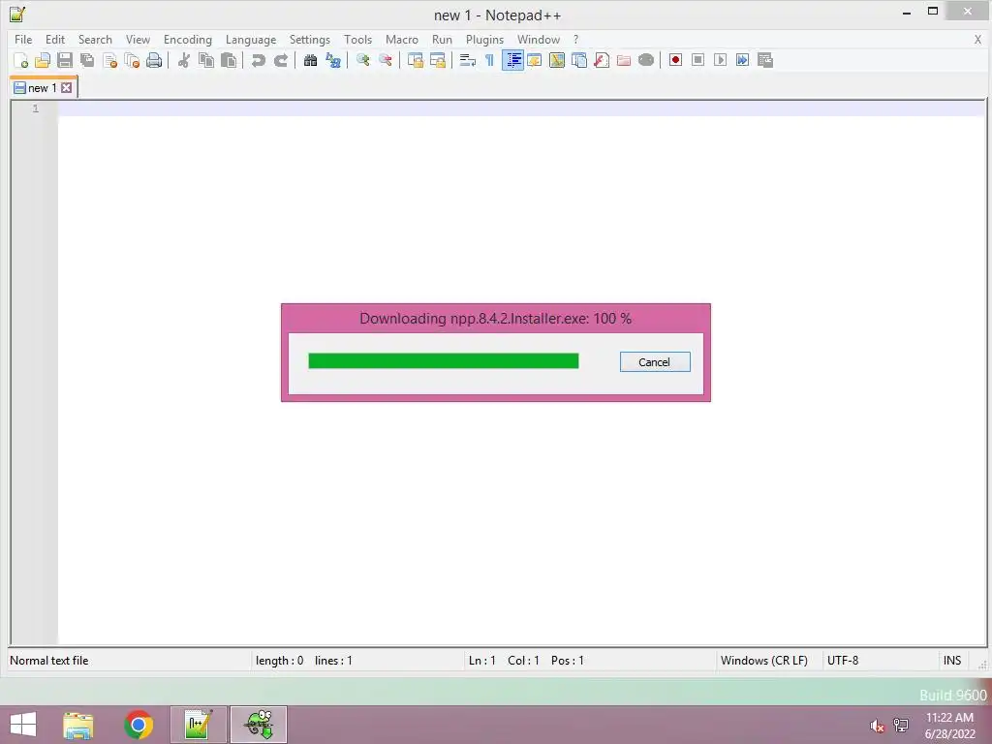
Task: Click the Redo arrow icon
Action: click(x=281, y=60)
